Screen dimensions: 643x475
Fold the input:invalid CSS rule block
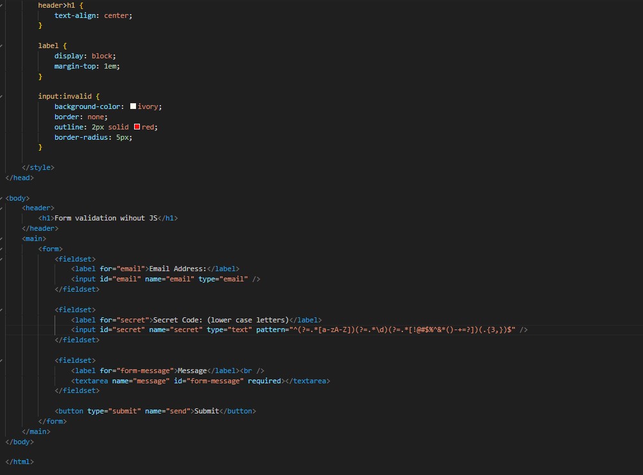tap(3, 96)
